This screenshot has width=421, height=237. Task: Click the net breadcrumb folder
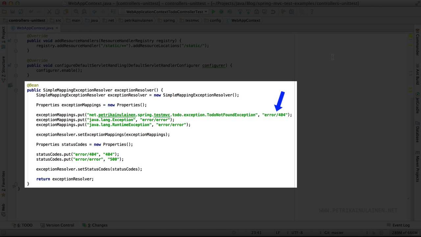click(x=109, y=20)
